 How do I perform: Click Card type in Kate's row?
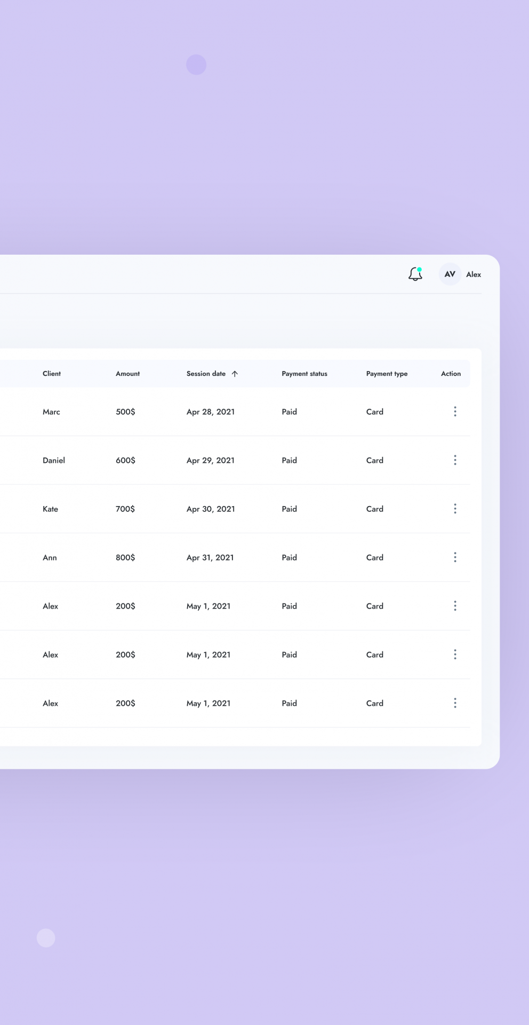[x=375, y=509]
